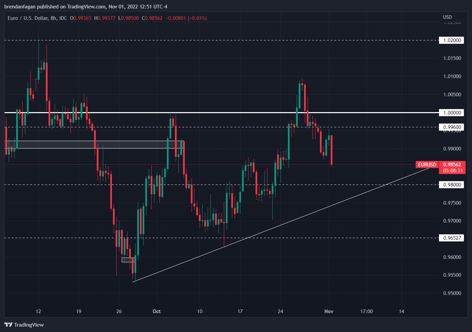
Task: Click the change value −0.00801 (−0.81%)
Action: click(x=186, y=18)
